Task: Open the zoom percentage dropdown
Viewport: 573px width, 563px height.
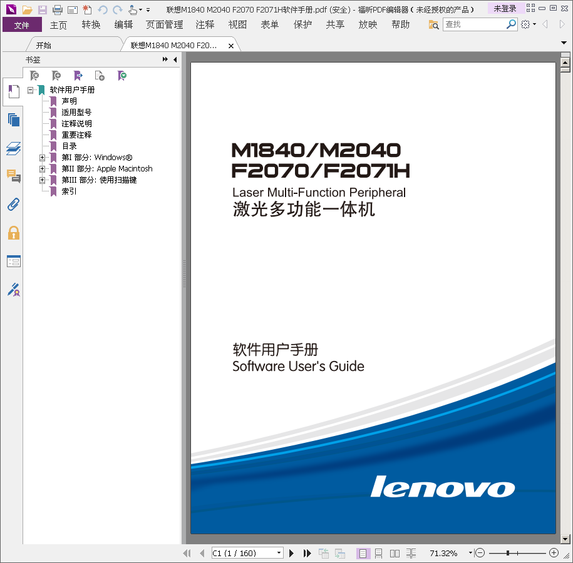Action: 470,553
